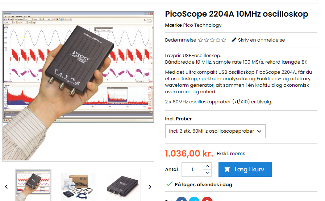
Task: Click the first rating star
Action: (x=200, y=40)
